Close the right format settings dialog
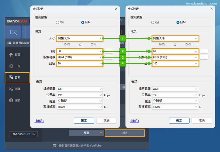Screen dimensions: 220x152 click(212, 9)
